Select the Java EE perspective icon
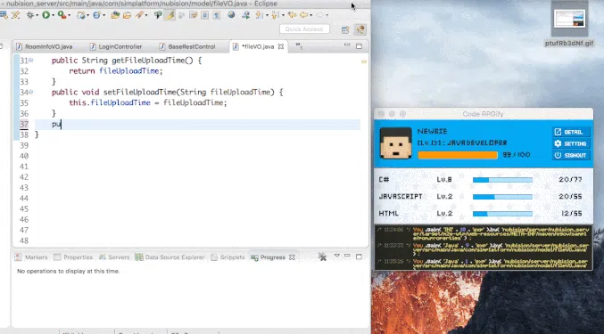This screenshot has height=334, width=604. click(360, 30)
